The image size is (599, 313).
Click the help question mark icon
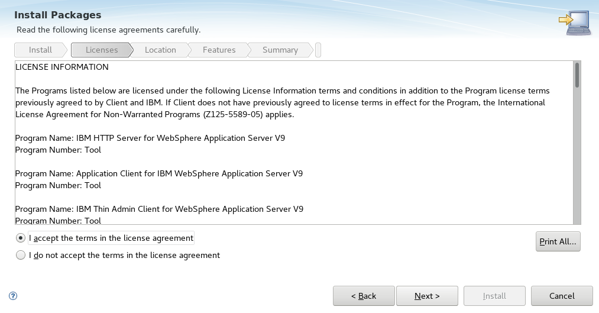pyautogui.click(x=13, y=296)
